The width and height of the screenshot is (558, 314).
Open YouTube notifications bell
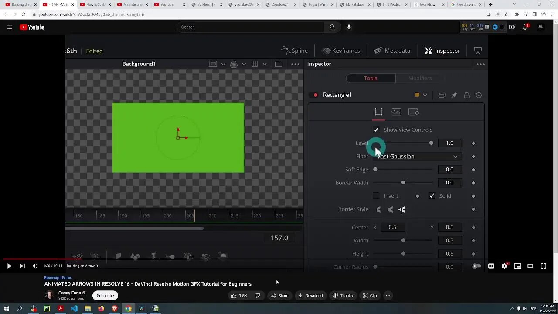[526, 27]
